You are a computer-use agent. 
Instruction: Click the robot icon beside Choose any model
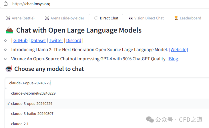pyautogui.click(x=9, y=69)
